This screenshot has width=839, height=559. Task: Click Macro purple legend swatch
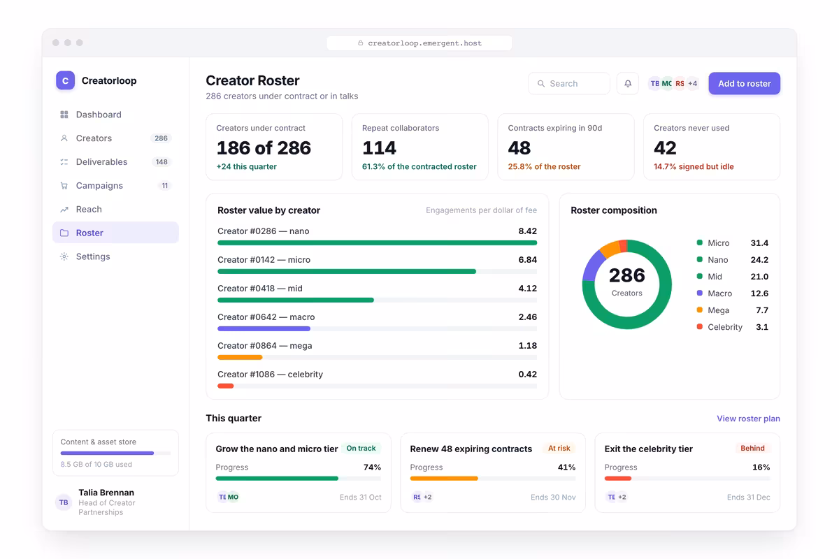point(699,293)
